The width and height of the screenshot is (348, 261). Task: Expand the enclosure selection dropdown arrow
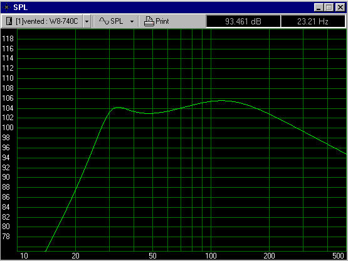[87, 21]
